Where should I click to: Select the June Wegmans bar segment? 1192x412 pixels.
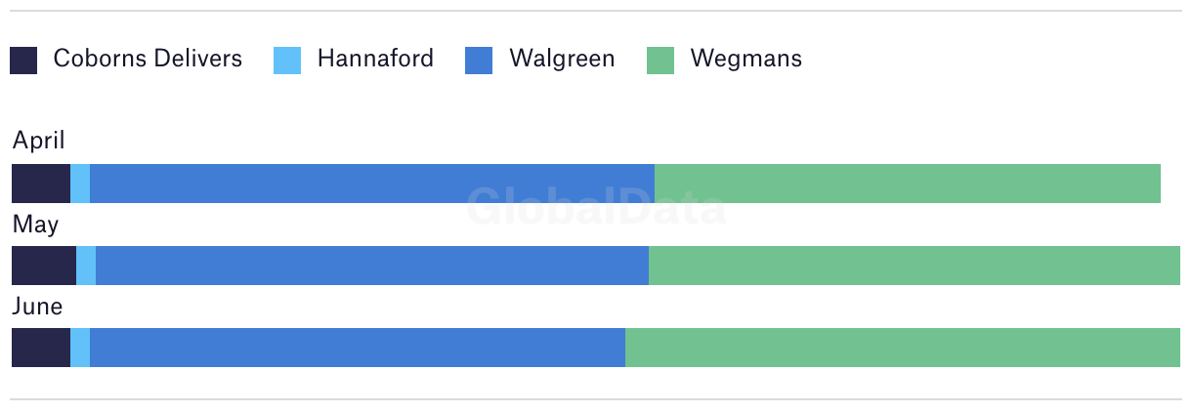coord(903,348)
